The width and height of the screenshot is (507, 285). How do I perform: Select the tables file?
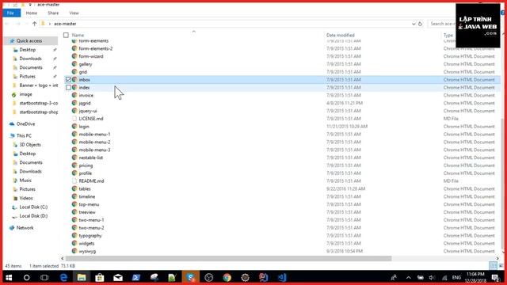(x=85, y=188)
